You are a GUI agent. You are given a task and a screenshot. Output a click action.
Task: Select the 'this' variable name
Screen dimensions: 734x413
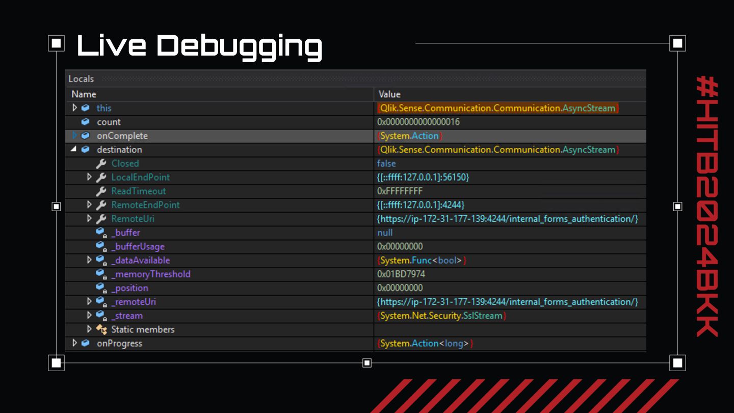coord(104,108)
